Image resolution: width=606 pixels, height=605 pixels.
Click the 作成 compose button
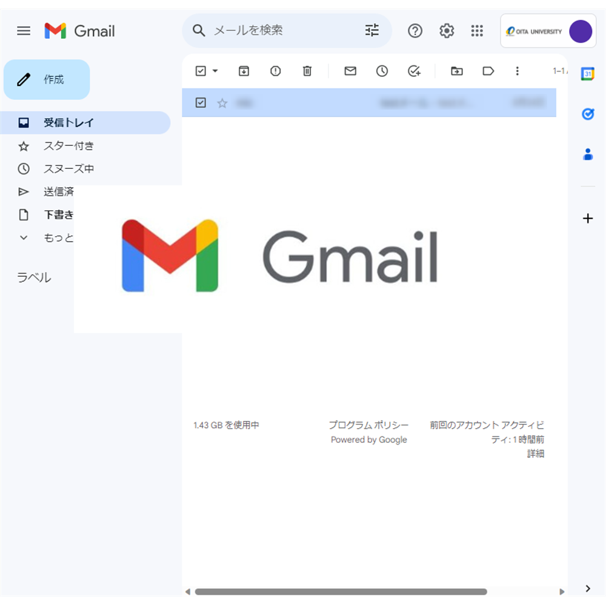click(x=47, y=79)
